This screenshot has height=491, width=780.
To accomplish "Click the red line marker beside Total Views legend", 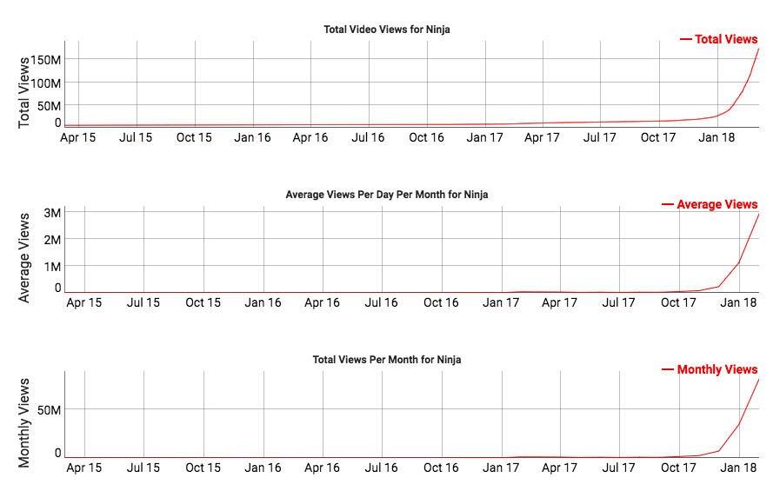I will coord(685,39).
